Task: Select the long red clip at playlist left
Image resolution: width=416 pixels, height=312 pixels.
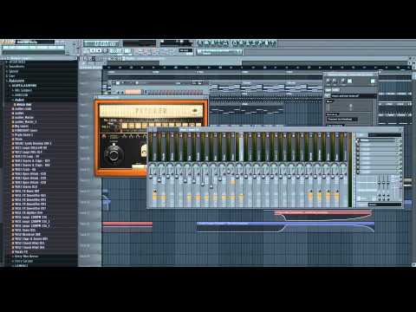Action: coord(127,224)
